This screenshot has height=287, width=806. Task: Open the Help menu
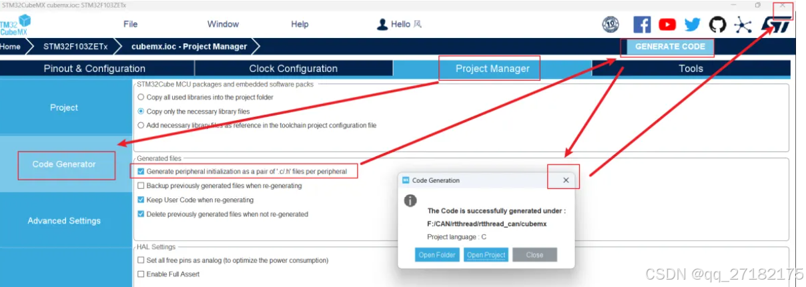click(300, 24)
